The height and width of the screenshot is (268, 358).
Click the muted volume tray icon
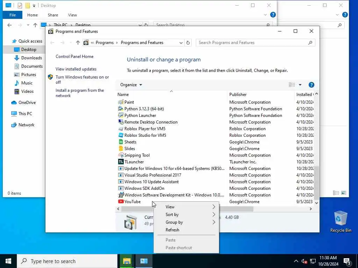click(304, 261)
